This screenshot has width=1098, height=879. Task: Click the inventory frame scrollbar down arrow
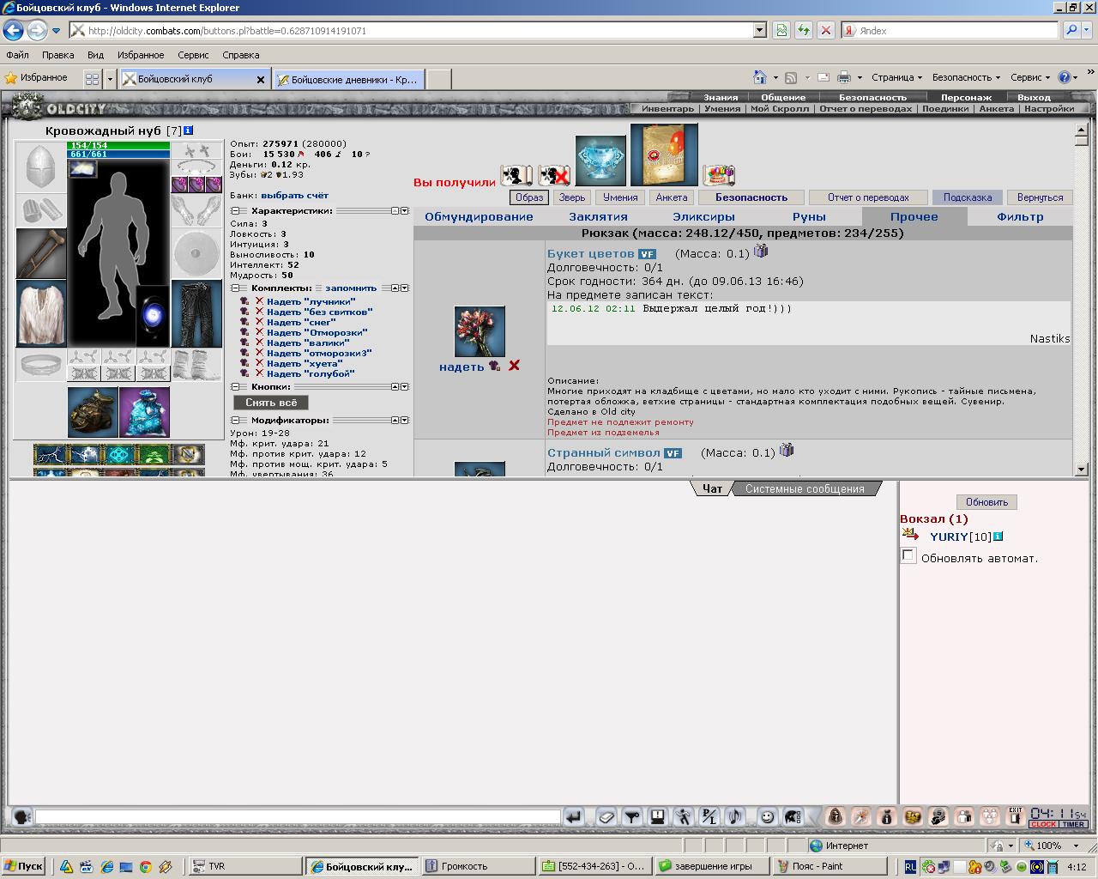tap(1081, 470)
